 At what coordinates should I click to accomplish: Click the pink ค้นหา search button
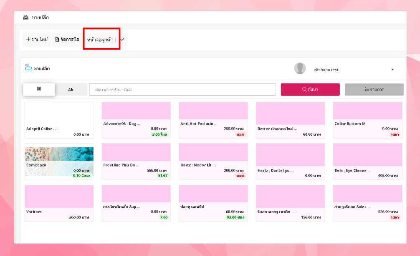coord(310,89)
